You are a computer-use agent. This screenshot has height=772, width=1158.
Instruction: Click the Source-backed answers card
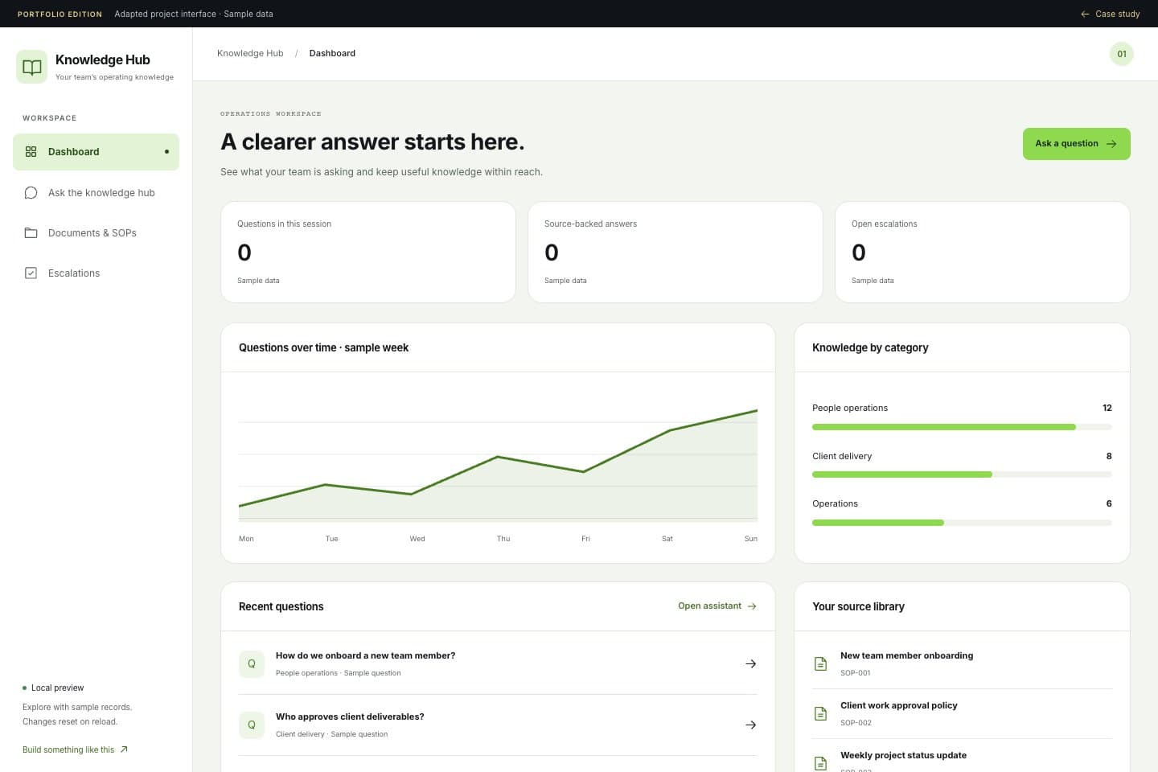(x=675, y=253)
